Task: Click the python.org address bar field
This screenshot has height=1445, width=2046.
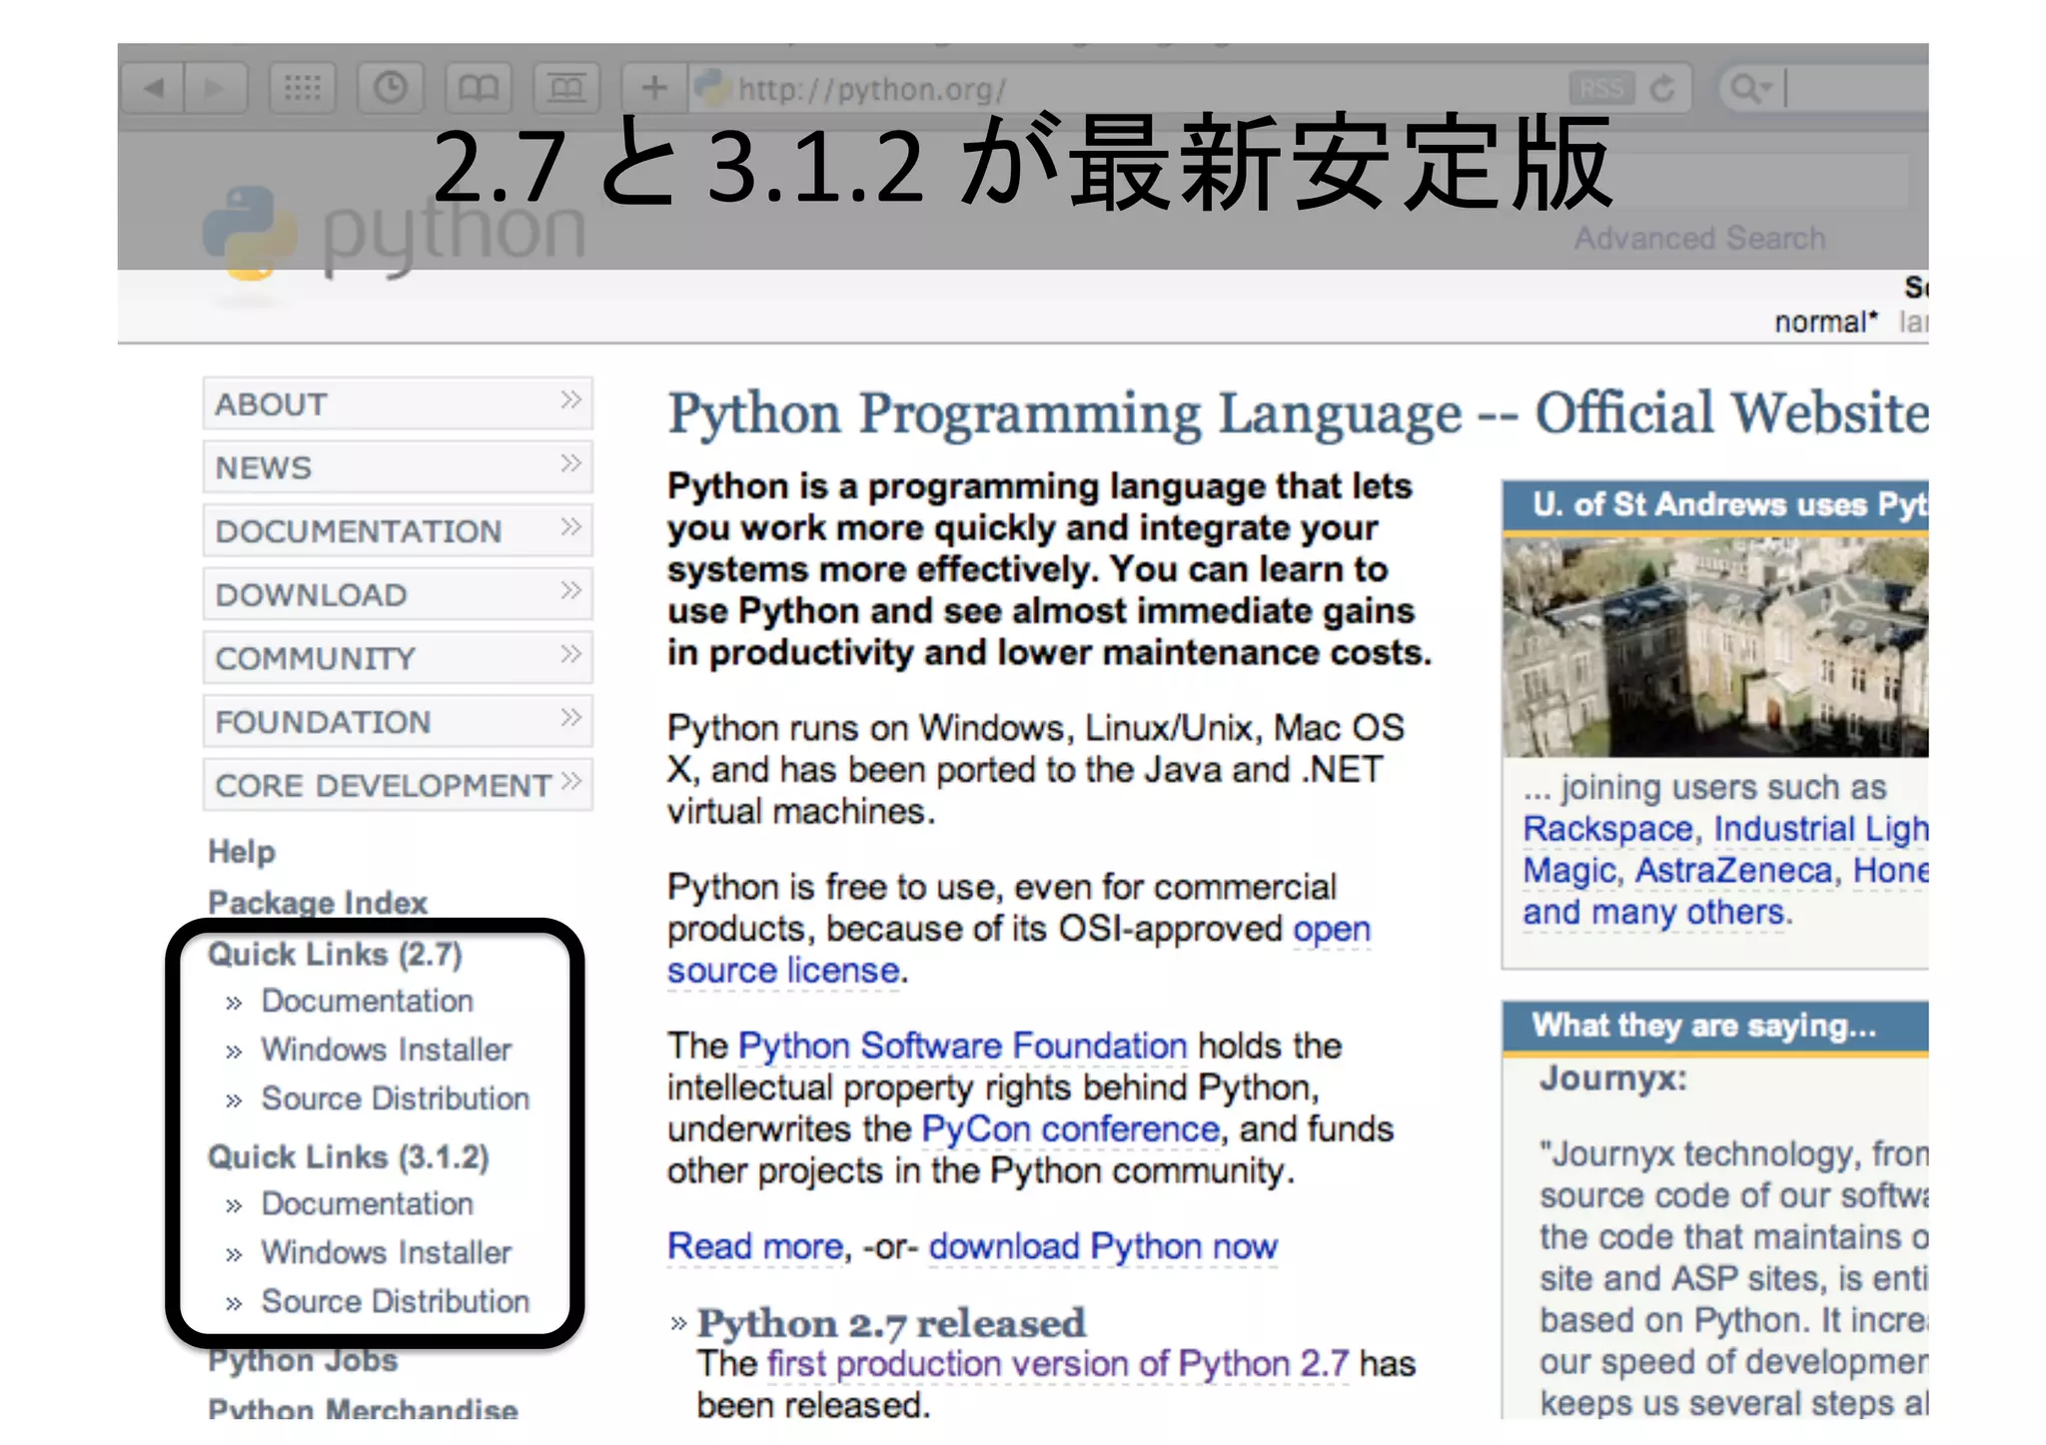Action: (x=1149, y=89)
